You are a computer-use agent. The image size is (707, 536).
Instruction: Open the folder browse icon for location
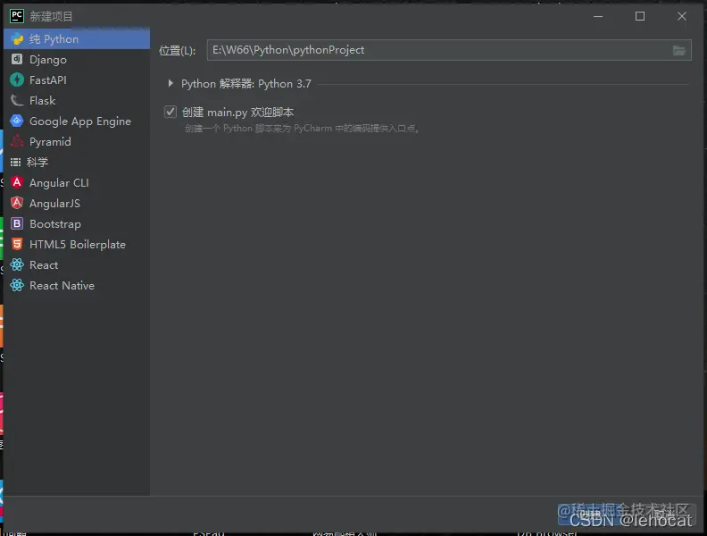679,50
